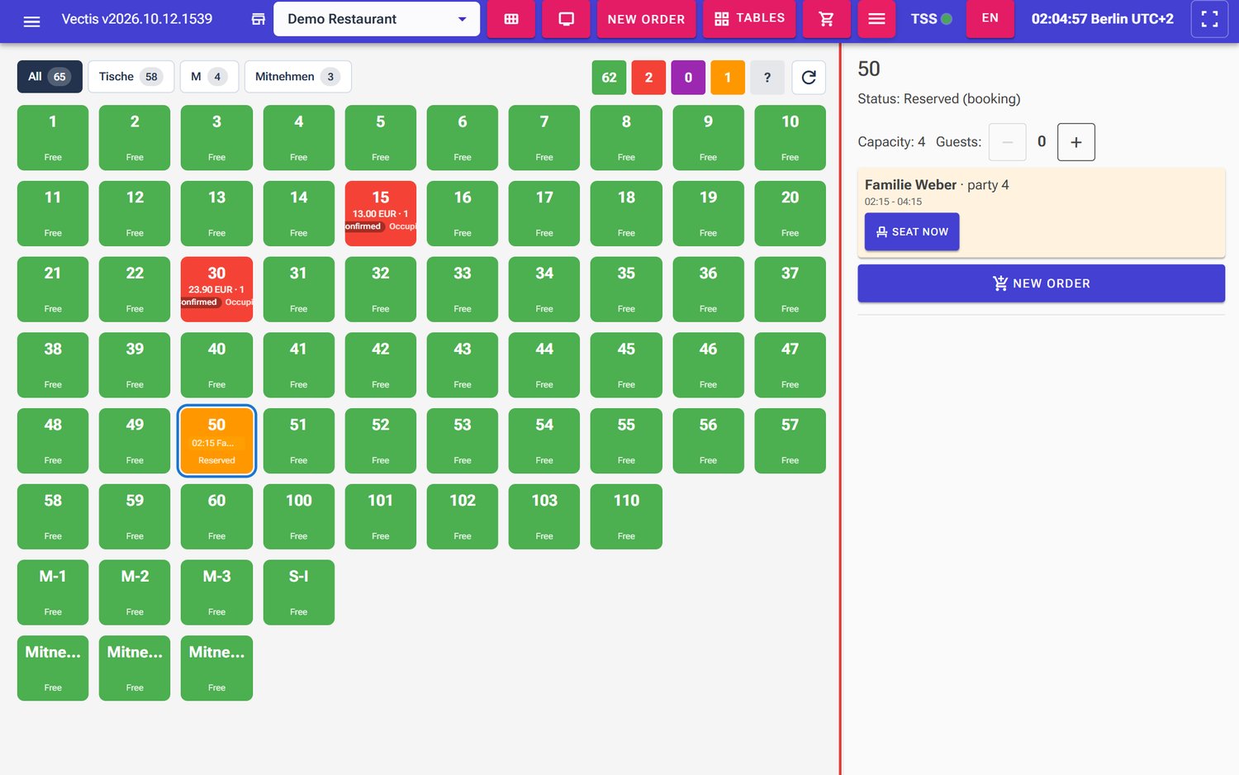
Task: Open the pink list menu icon button
Action: pos(877,19)
